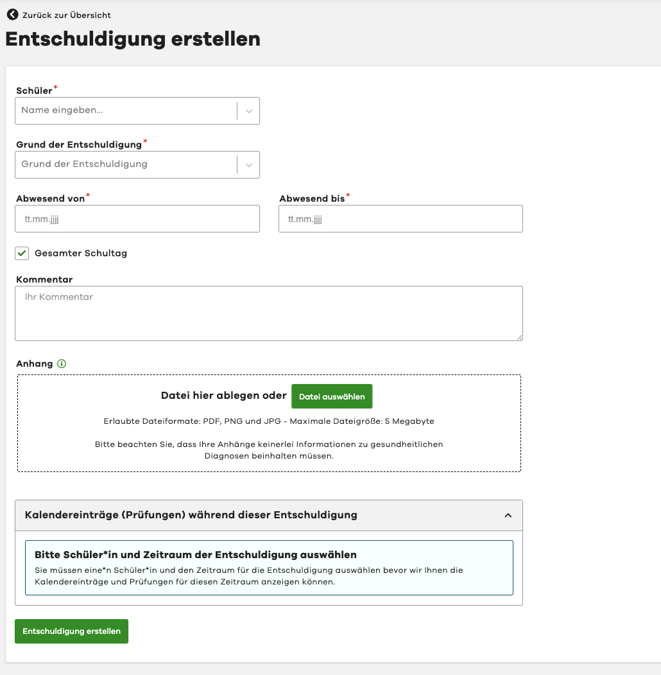This screenshot has height=675, width=661.
Task: Expand the Grund der Entschuldigung chevron
Action: pos(248,164)
